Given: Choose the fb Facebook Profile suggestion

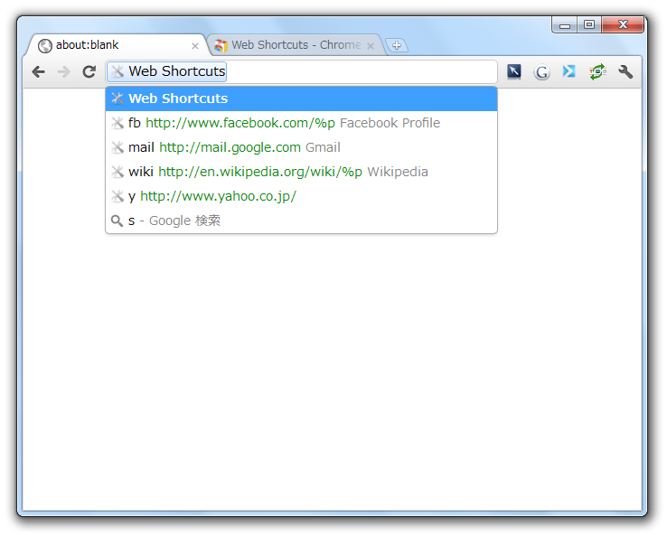Looking at the screenshot, I should click(301, 123).
